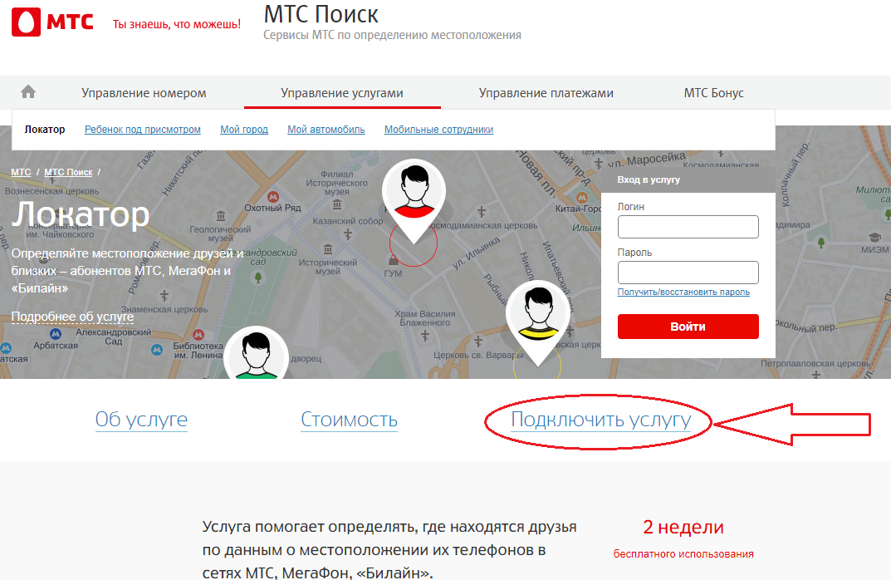
Task: Open Мой автомобиль link
Action: point(326,129)
